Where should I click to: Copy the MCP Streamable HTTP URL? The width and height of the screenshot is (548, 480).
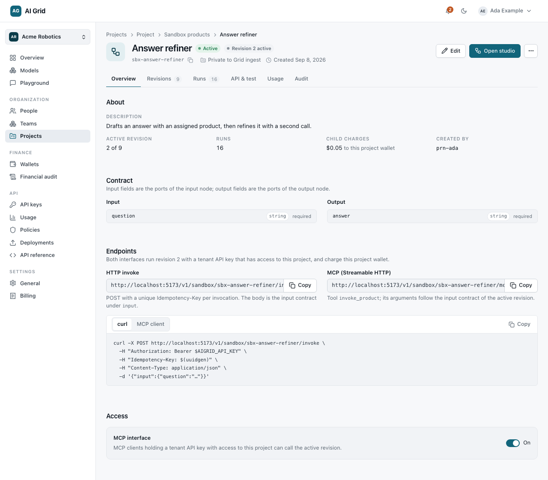[521, 286]
